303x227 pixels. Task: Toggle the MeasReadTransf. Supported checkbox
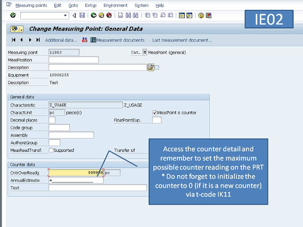(x=51, y=150)
